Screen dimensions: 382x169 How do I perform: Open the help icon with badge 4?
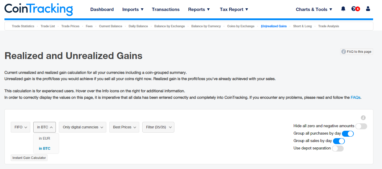(355, 9)
